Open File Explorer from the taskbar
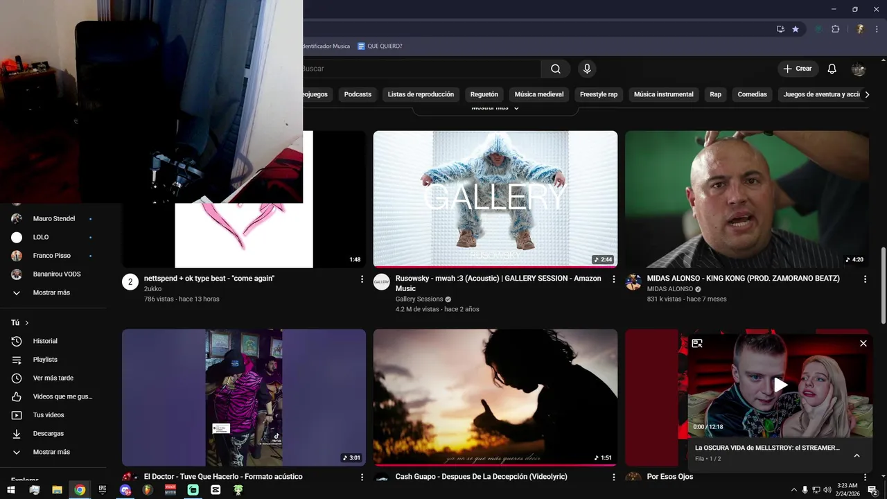The width and height of the screenshot is (887, 499). (x=57, y=490)
